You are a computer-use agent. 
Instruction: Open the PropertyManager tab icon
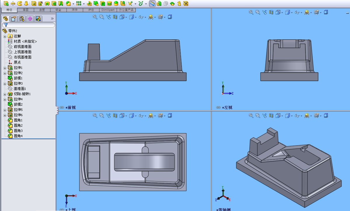(x=13, y=19)
